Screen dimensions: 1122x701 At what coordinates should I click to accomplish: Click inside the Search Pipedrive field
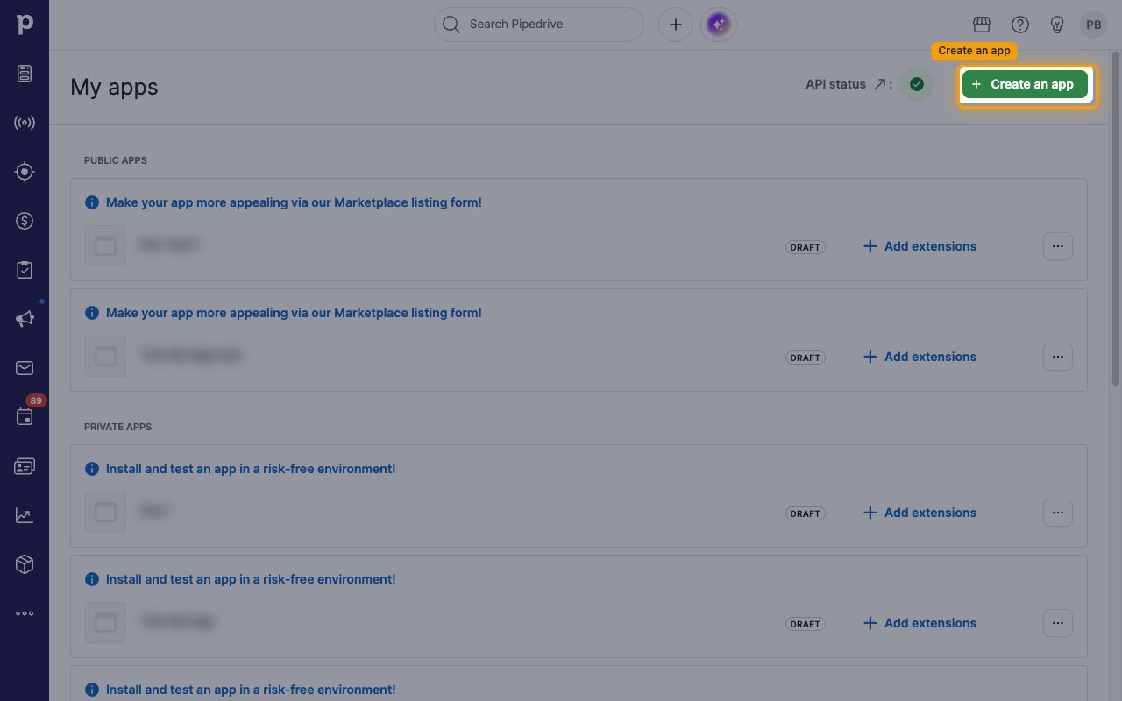click(539, 25)
